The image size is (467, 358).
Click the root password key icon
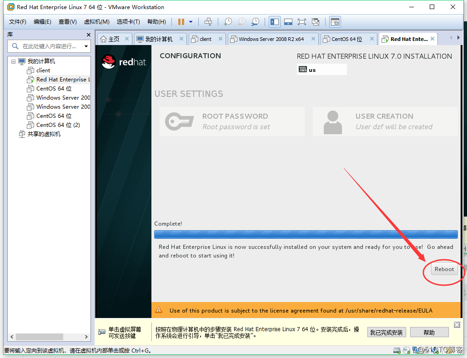point(179,121)
